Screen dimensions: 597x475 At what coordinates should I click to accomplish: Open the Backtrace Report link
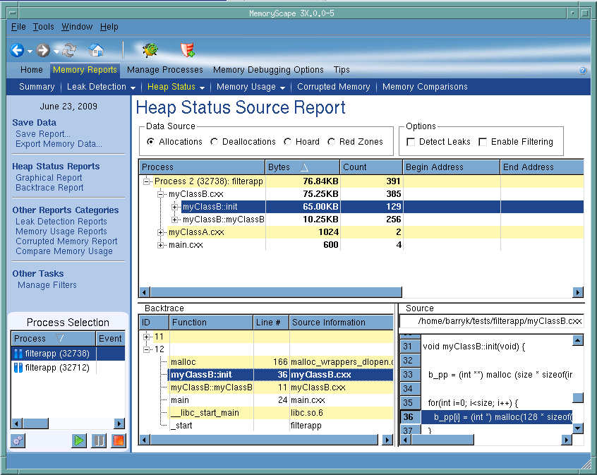coord(48,188)
